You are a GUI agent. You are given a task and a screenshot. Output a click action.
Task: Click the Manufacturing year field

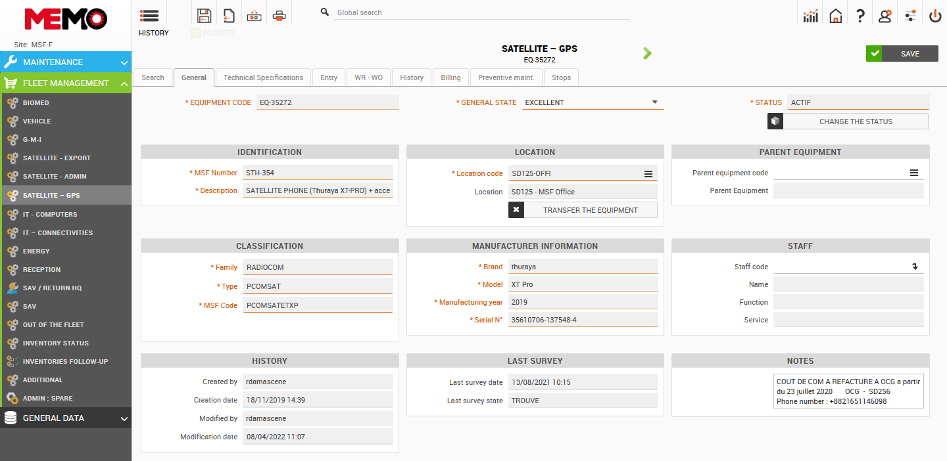[x=583, y=302]
